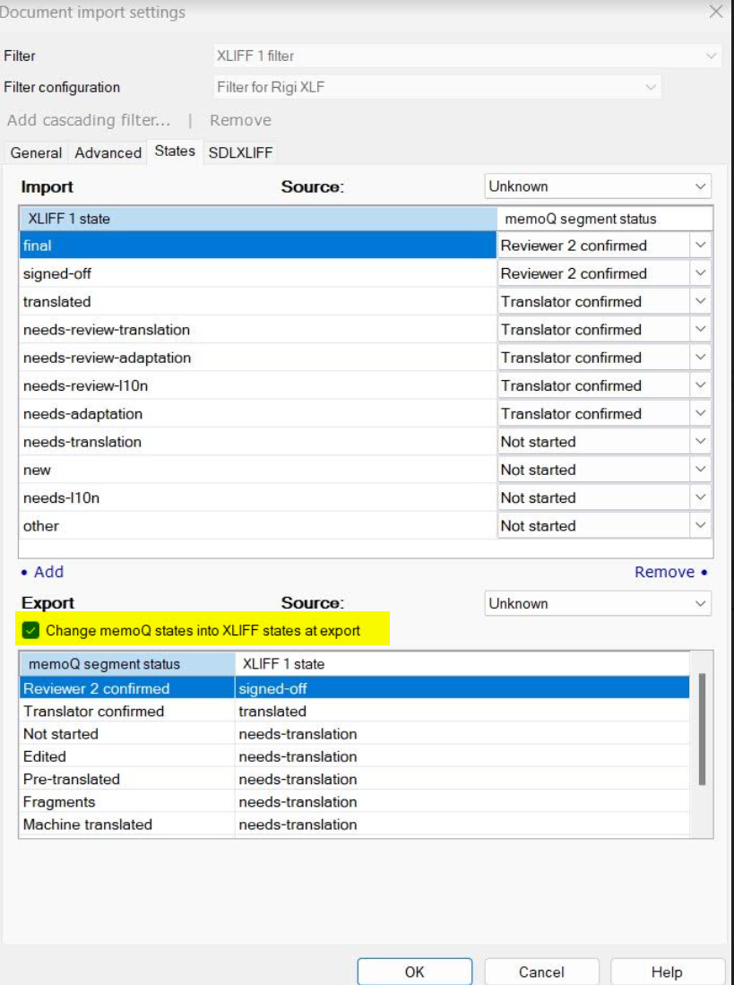Screen dimensions: 734x985
Task: Expand status dropdown for signed-off row
Action: coord(700,274)
